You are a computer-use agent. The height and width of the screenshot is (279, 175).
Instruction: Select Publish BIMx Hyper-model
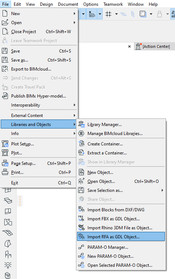[39, 96]
